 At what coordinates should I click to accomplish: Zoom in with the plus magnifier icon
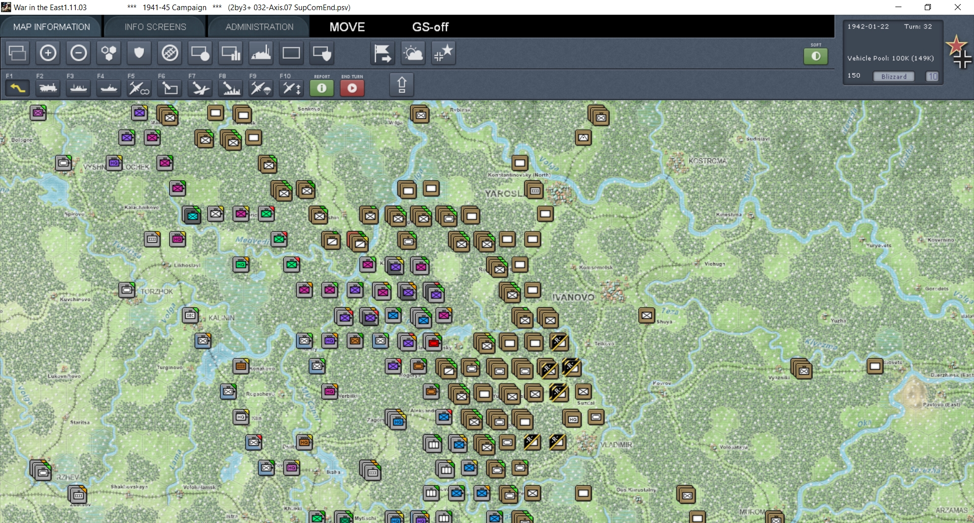[x=48, y=53]
